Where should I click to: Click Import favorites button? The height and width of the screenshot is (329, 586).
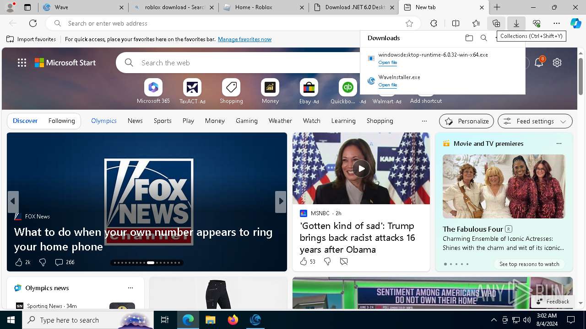[x=31, y=39]
